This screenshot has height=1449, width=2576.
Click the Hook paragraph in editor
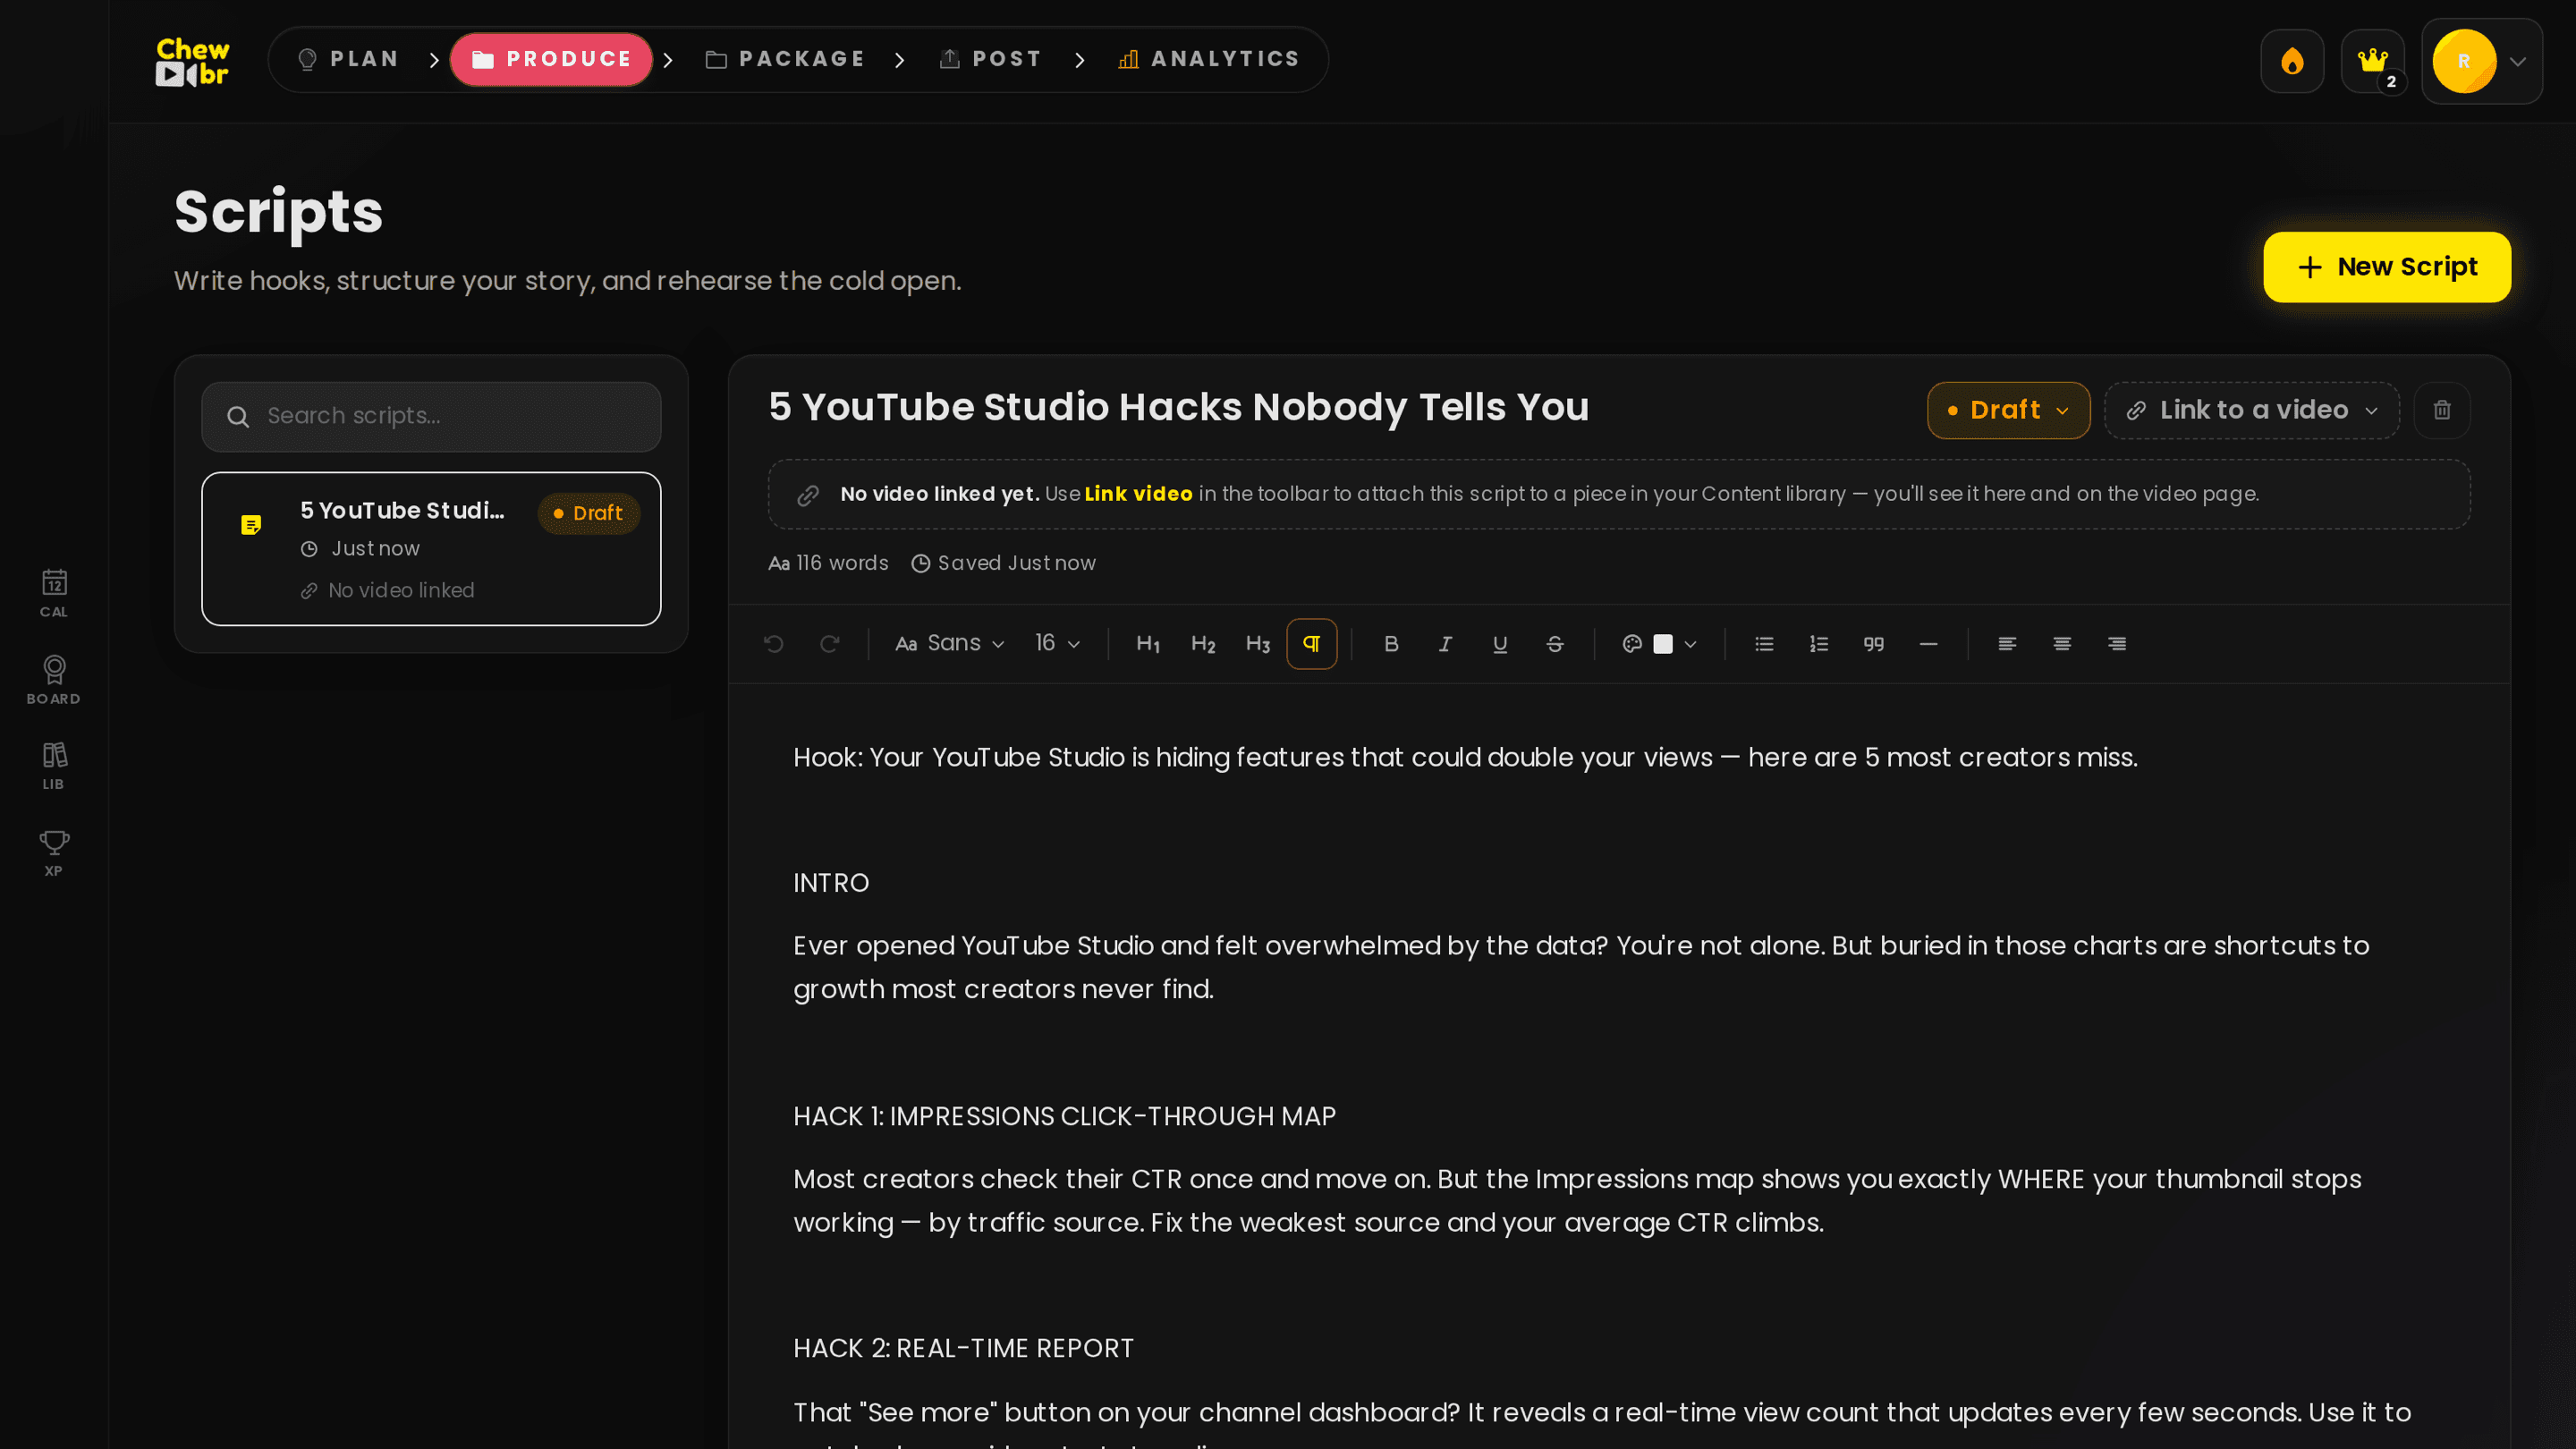click(1465, 758)
